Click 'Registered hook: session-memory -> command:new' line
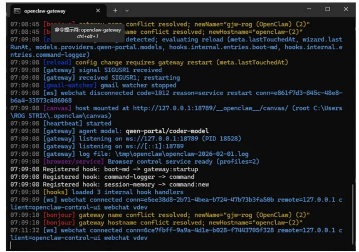 [110, 185]
